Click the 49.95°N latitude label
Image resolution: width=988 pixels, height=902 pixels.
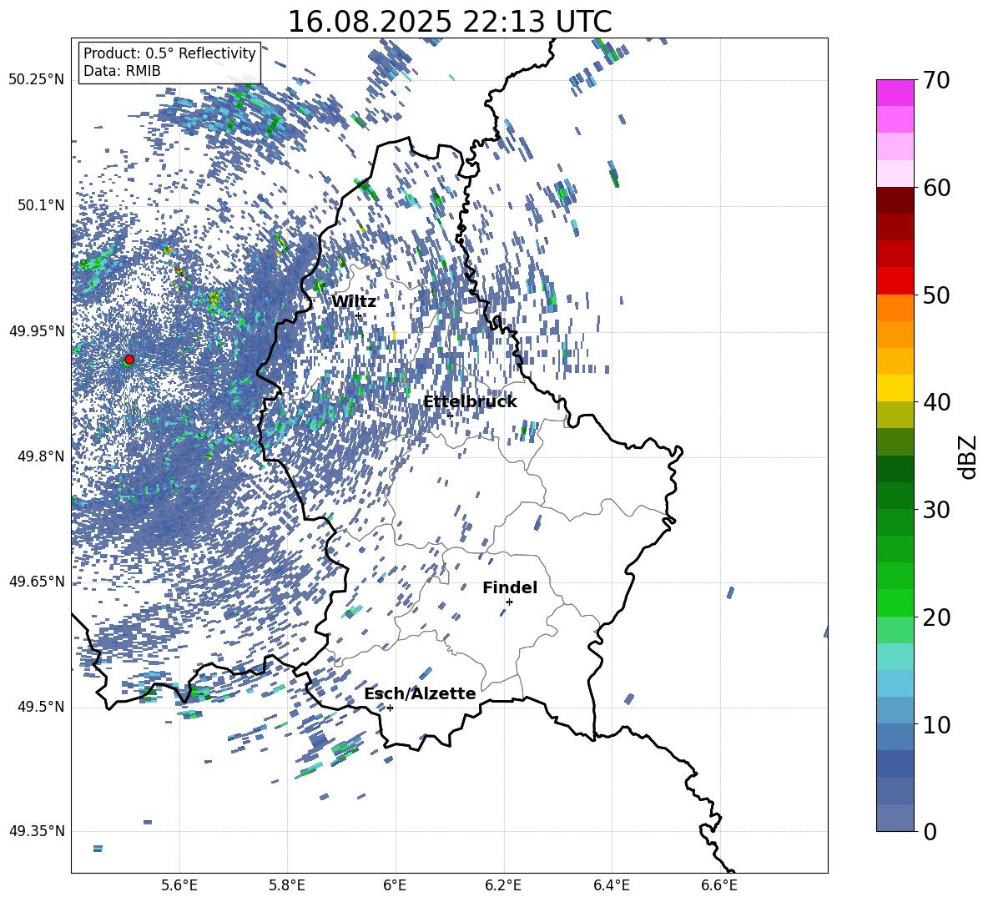click(37, 331)
